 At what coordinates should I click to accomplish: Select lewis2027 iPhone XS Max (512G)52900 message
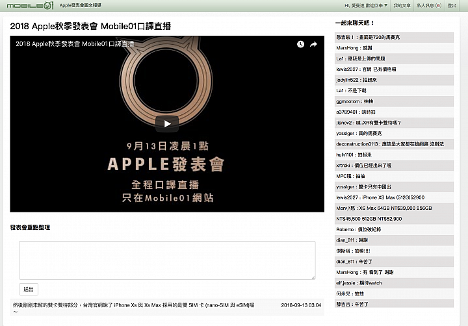click(x=394, y=197)
